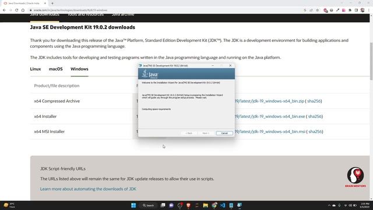
Task: Bookmark this page with the star icon
Action: click(317, 10)
